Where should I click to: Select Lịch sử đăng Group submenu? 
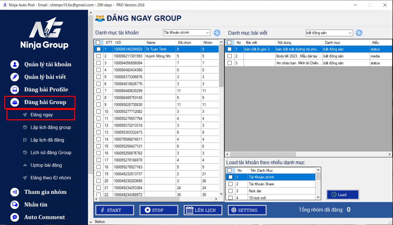(51, 152)
